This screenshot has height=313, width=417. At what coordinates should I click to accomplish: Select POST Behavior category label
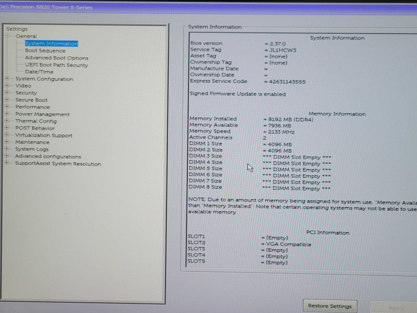point(35,128)
